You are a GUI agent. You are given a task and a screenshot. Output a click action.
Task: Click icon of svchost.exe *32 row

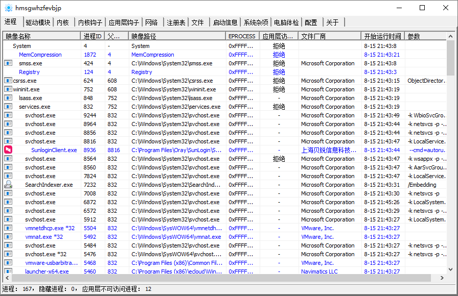pyautogui.click(x=8, y=254)
